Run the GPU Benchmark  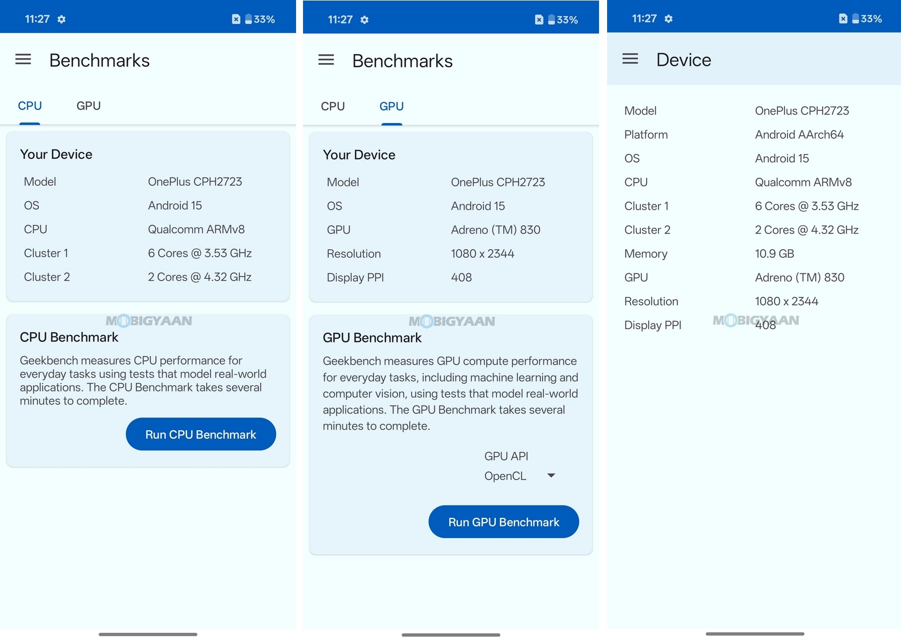click(504, 522)
